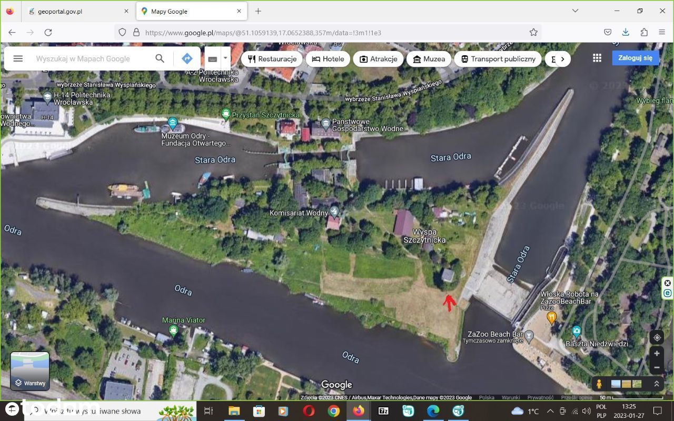The image size is (674, 421).
Task: Open the Google apps grid
Action: pyautogui.click(x=597, y=58)
